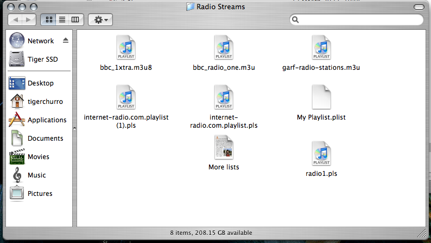Image resolution: width=431 pixels, height=243 pixels.
Task: Select the garf-radio-stations.m3u playlist icon
Action: (x=321, y=48)
